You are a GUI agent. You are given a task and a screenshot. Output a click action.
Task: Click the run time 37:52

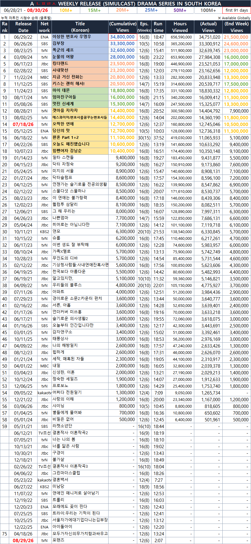159,138
